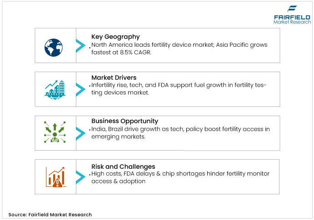Select the Key Geography heading

(x=115, y=37)
